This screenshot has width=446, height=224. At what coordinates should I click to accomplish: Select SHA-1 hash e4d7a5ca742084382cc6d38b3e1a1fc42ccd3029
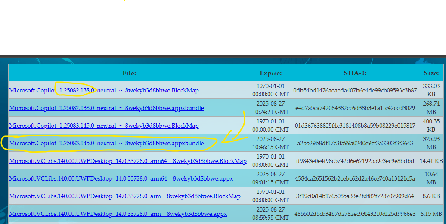[355, 108]
